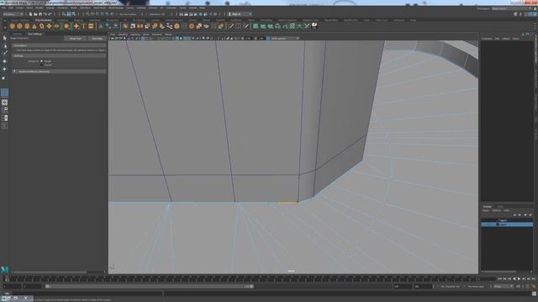Switch to the Tool Settings panel tab
The image size is (538, 302).
34,34
